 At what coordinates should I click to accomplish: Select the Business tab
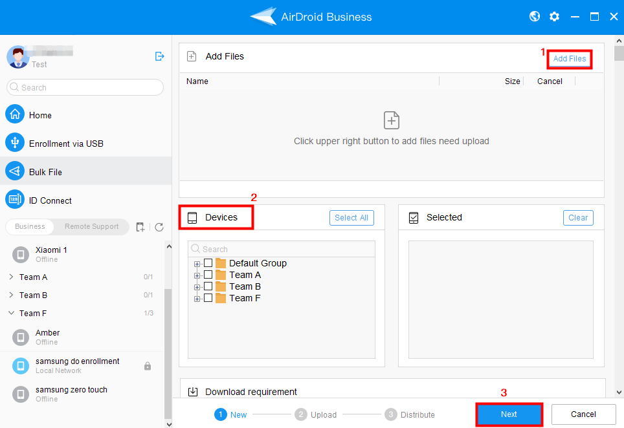coord(29,227)
